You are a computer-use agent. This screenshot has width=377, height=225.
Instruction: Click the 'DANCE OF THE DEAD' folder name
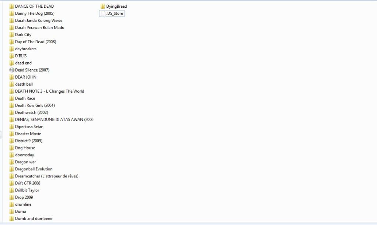[x=34, y=6]
